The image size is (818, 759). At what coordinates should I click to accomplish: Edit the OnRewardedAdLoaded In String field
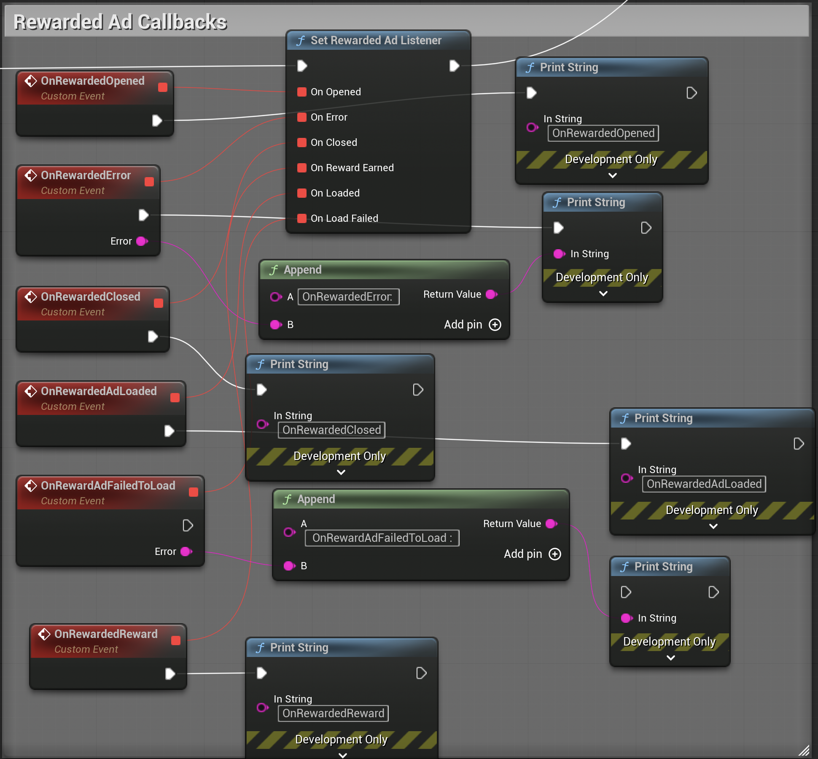pyautogui.click(x=704, y=484)
